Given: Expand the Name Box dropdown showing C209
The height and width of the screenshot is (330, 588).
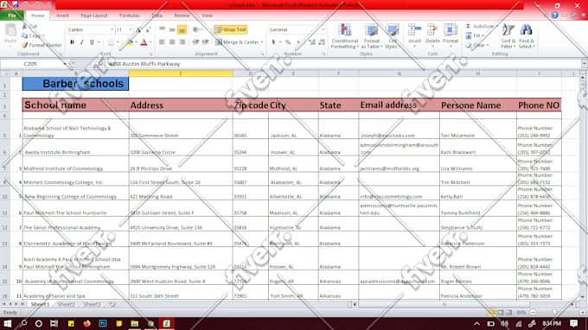Looking at the screenshot, I should (65, 64).
